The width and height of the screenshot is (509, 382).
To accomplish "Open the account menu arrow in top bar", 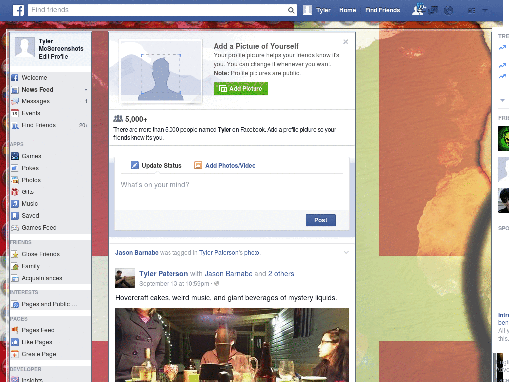I will tap(485, 10).
